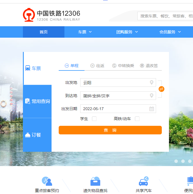Open the 会员服务 navigation menu label

click(x=167, y=32)
